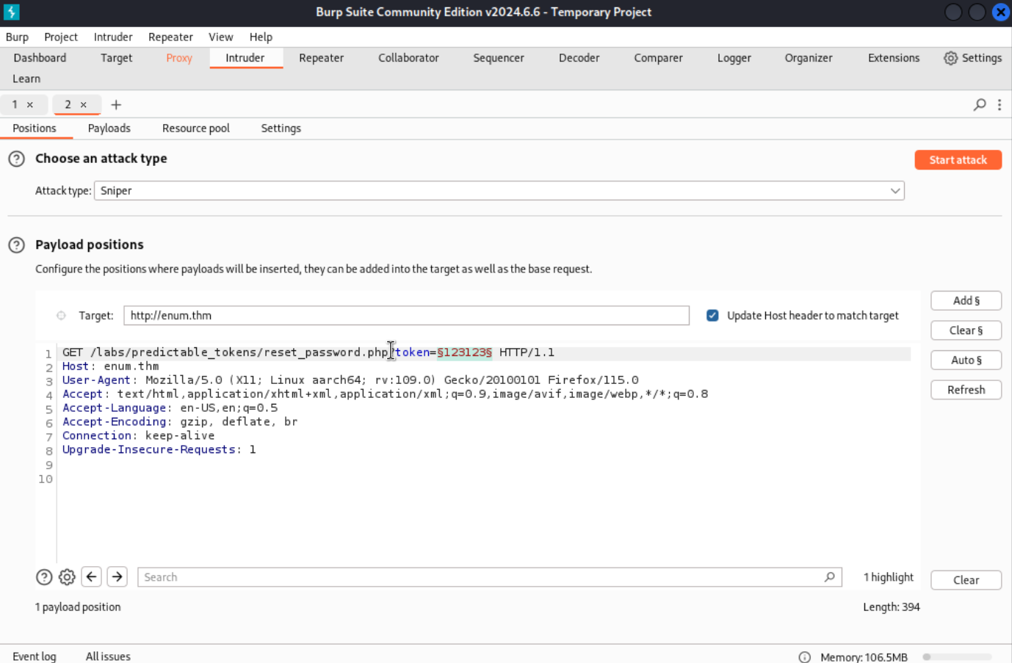Close Intruder attack tab 2
This screenshot has height=663, width=1012.
coord(84,105)
